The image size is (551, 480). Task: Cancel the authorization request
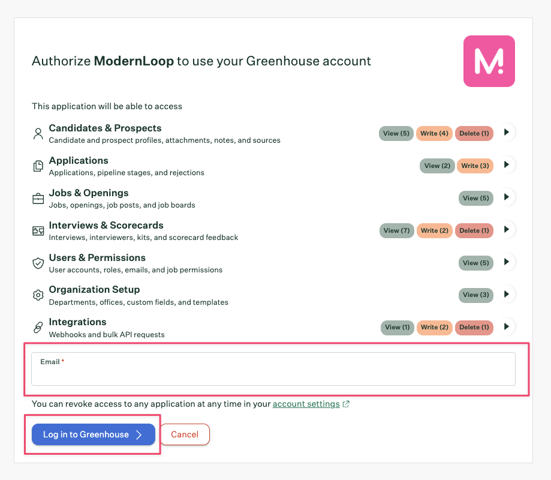(185, 434)
